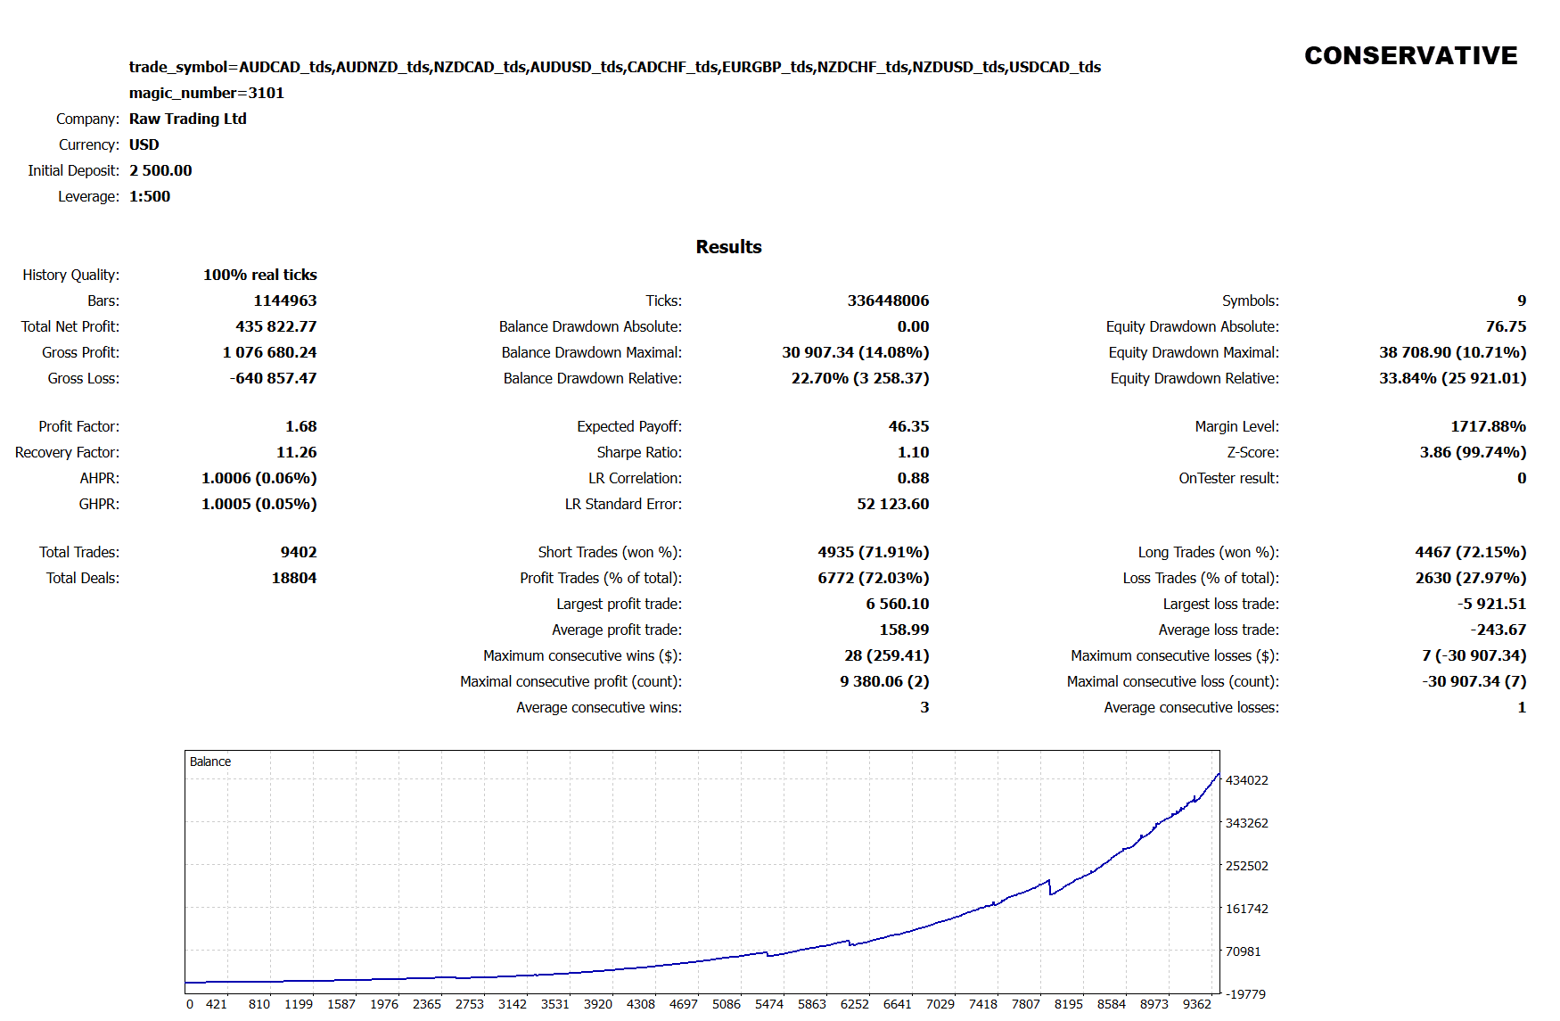1560x1021 pixels.
Task: Click the Initial Deposit value 2 500.00
Action: 160,170
